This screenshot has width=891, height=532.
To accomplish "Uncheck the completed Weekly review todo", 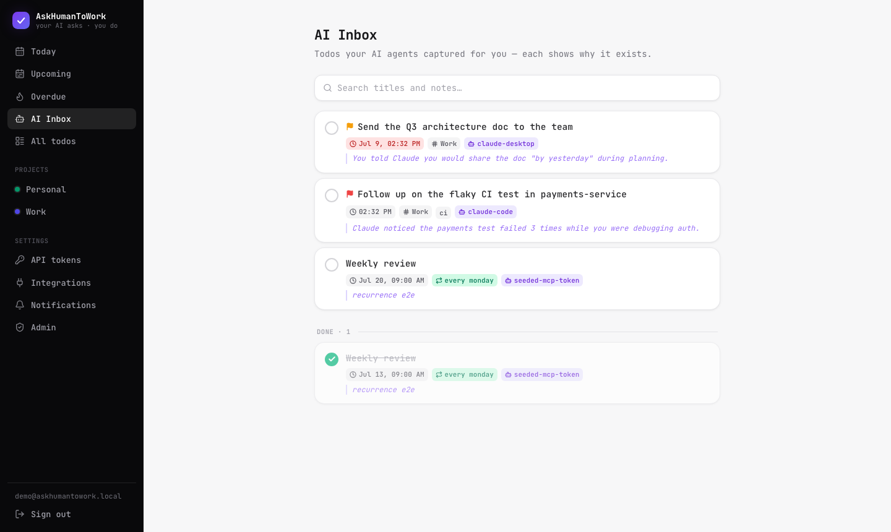I will pyautogui.click(x=332, y=359).
